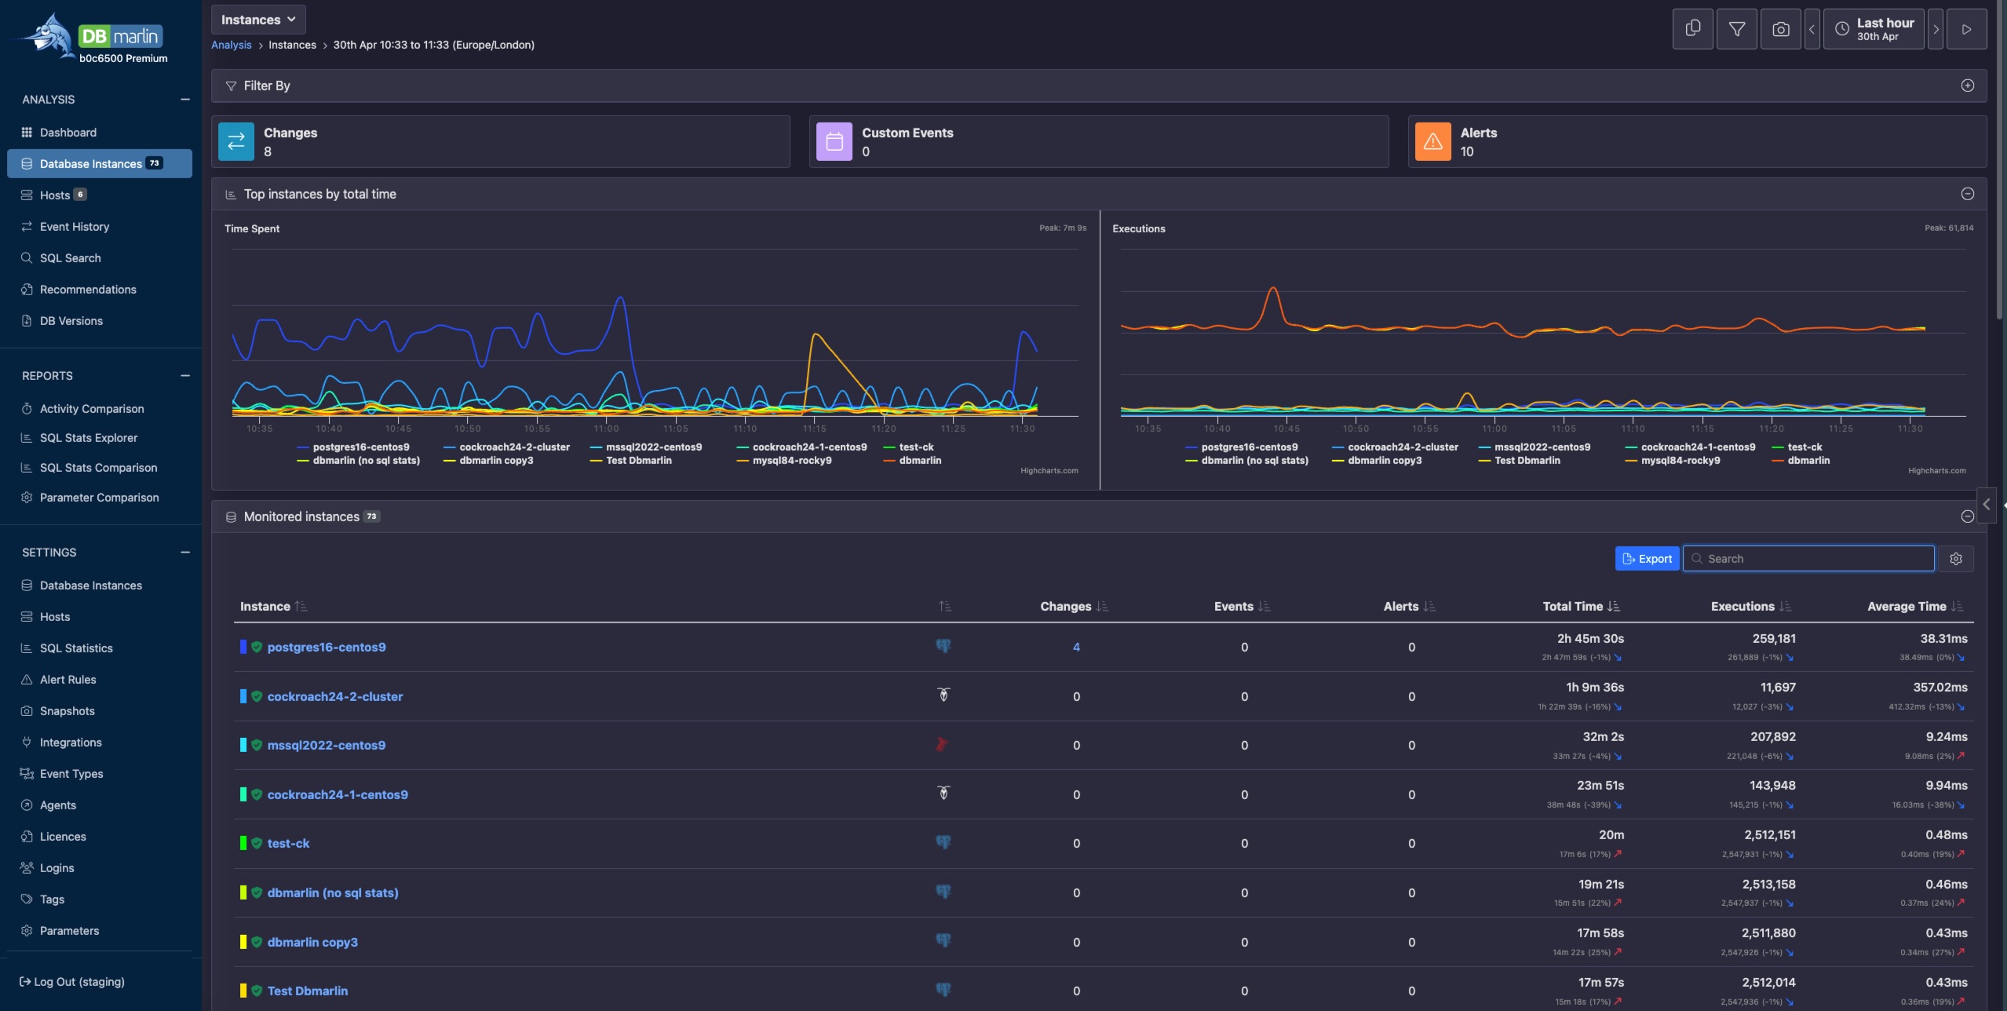Open Tags settings page
Viewport: 2007px width, 1011px height.
[52, 900]
